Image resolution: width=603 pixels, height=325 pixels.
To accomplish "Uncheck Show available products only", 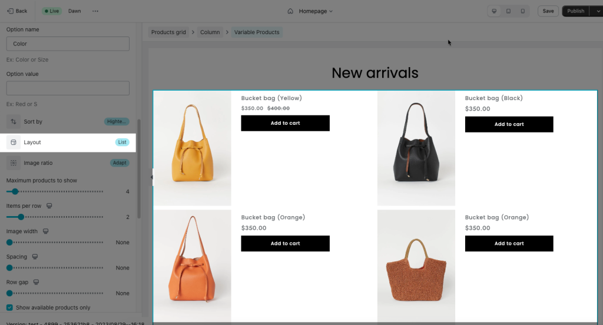I will tap(9, 308).
